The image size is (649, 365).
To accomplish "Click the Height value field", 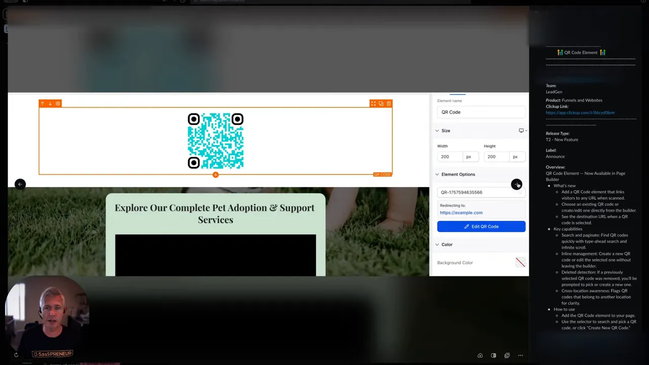I will click(497, 157).
